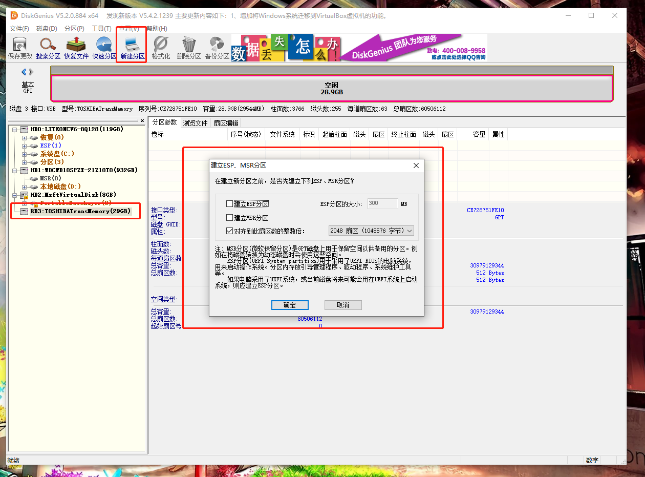Switch to the 分区参数 tab
The width and height of the screenshot is (645, 477).
click(x=164, y=122)
